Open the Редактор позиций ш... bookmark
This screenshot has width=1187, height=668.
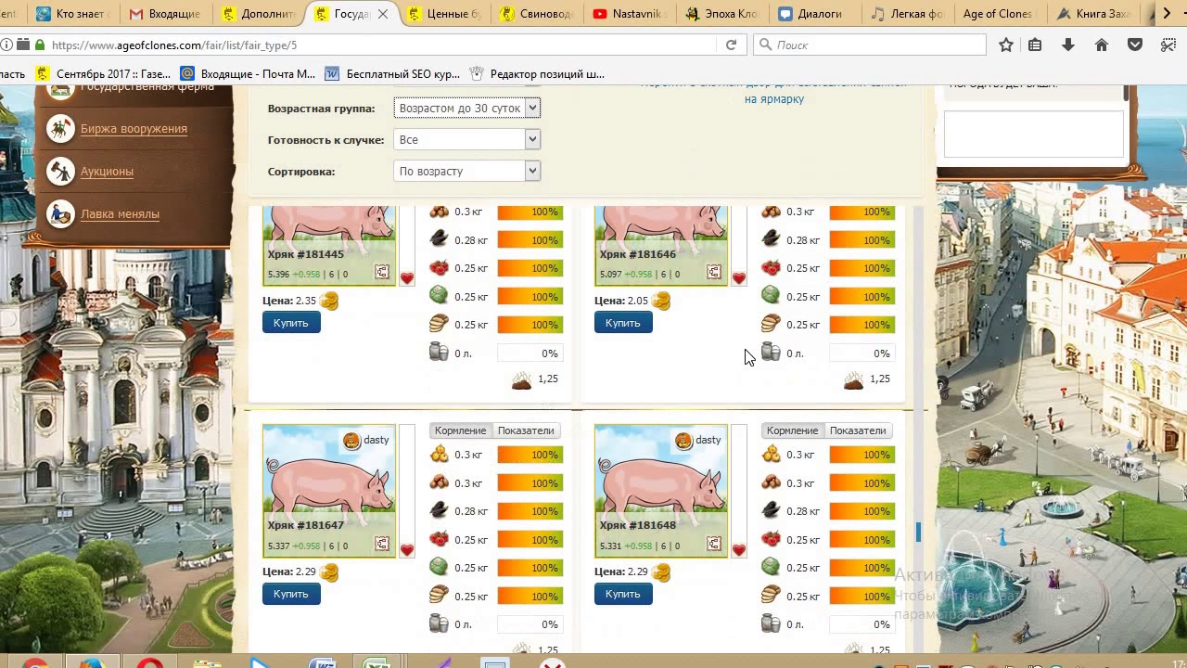(537, 74)
